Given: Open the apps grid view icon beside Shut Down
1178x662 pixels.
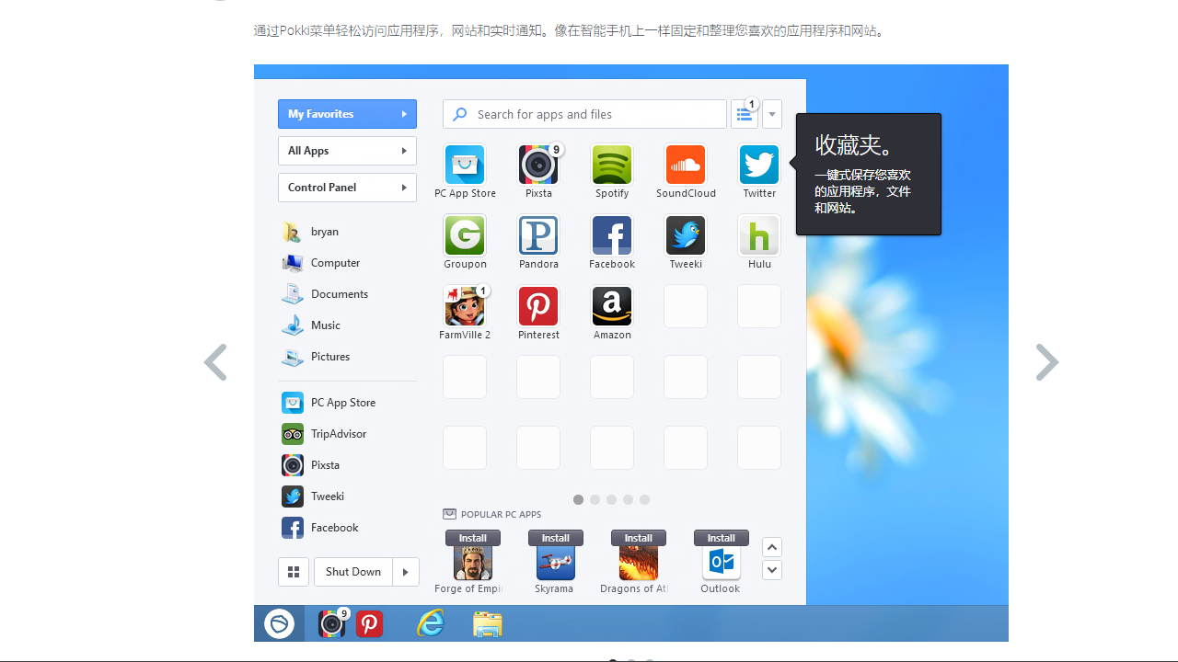Looking at the screenshot, I should (293, 571).
